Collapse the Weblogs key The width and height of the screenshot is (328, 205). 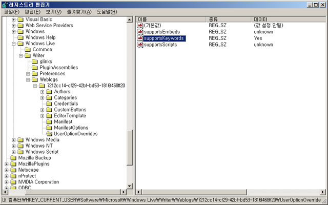point(28,80)
